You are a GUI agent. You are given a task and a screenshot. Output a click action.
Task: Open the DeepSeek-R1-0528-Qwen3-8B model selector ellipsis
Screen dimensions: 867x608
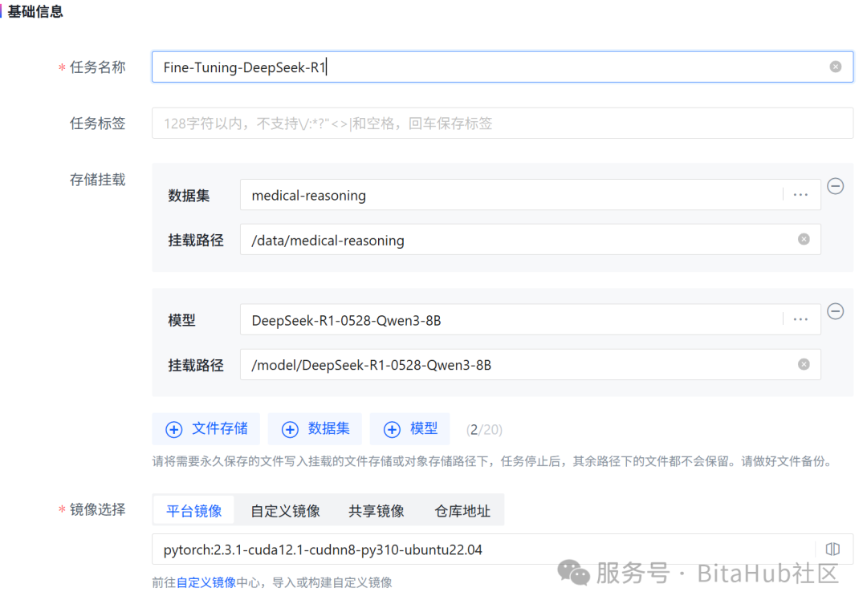click(800, 320)
